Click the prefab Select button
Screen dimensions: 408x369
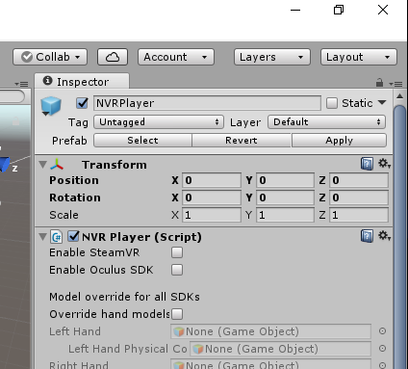click(x=142, y=141)
